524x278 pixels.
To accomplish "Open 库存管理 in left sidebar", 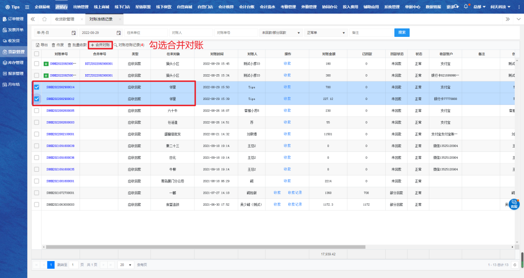I will [x=13, y=63].
